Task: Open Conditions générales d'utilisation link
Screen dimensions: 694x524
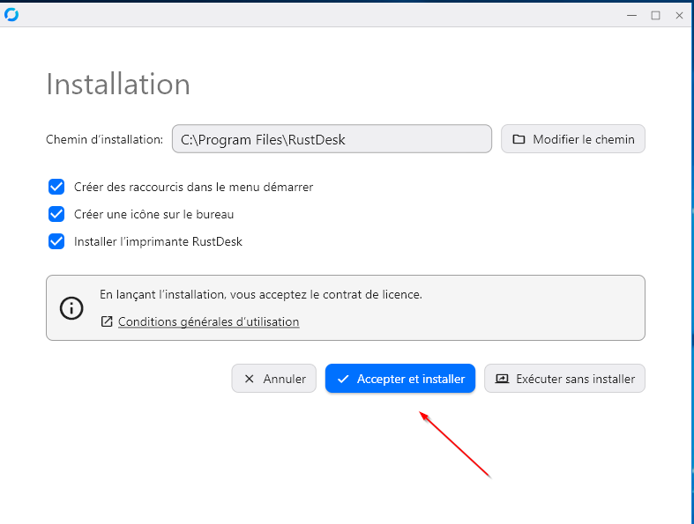Action: point(208,321)
